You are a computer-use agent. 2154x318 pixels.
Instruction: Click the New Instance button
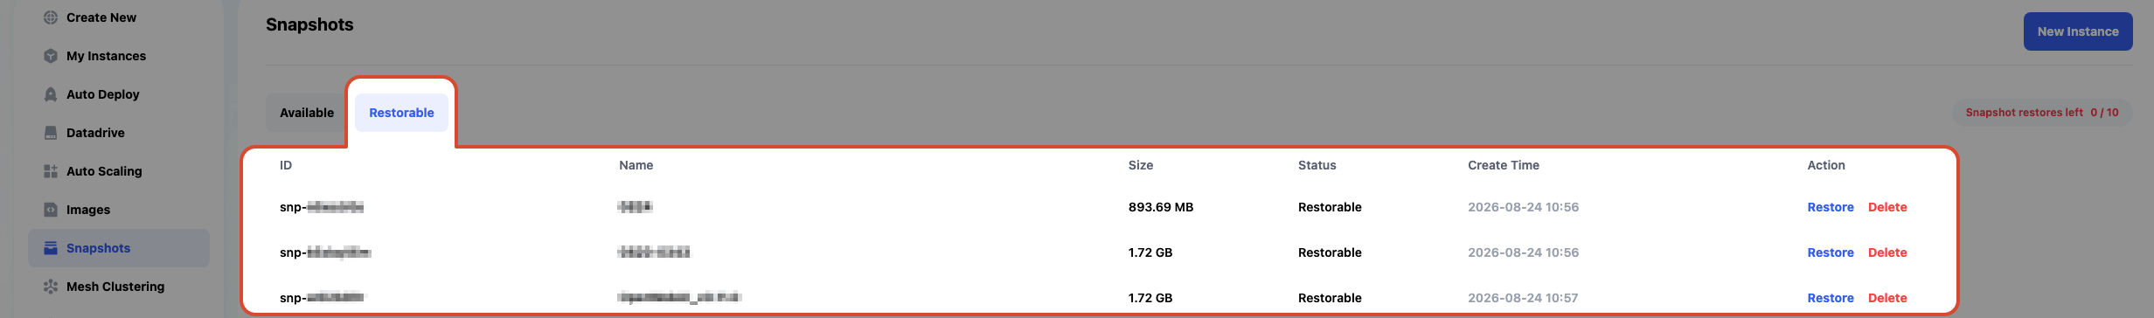pyautogui.click(x=2078, y=31)
